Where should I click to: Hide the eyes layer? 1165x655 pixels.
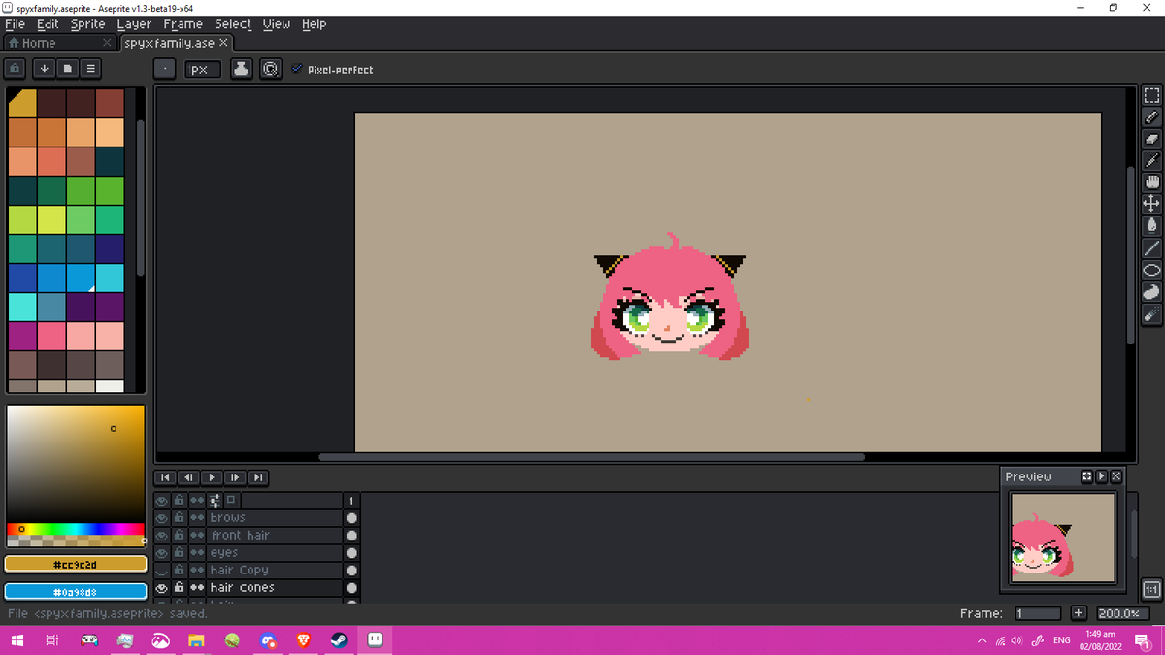click(162, 553)
